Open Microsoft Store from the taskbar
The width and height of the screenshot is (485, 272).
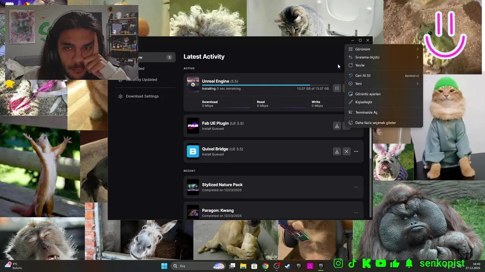[254, 266]
